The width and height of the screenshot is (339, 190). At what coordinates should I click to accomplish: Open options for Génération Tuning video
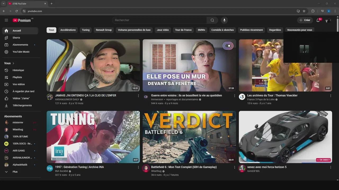pos(138,167)
